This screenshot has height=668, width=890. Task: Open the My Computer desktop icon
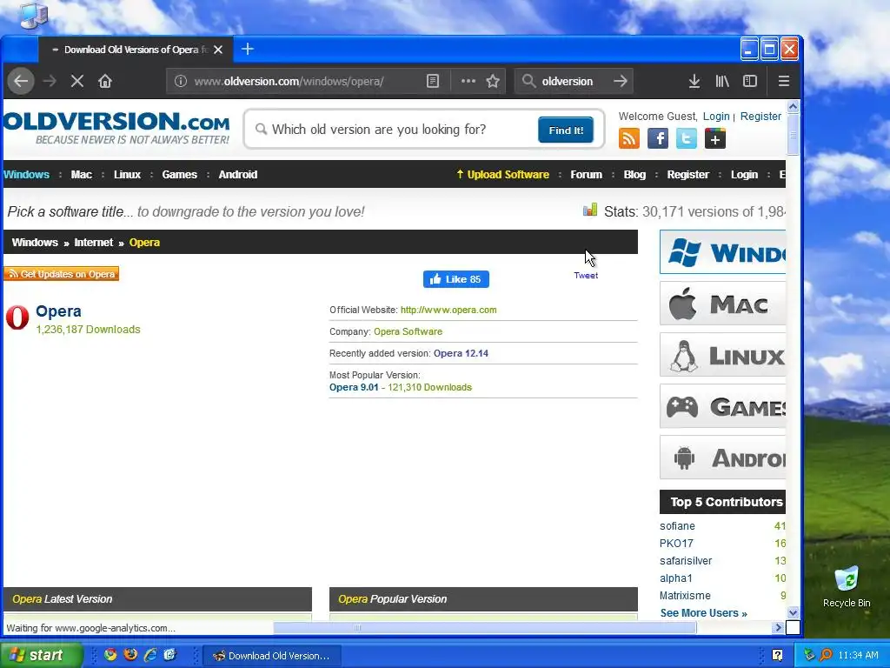(x=34, y=16)
